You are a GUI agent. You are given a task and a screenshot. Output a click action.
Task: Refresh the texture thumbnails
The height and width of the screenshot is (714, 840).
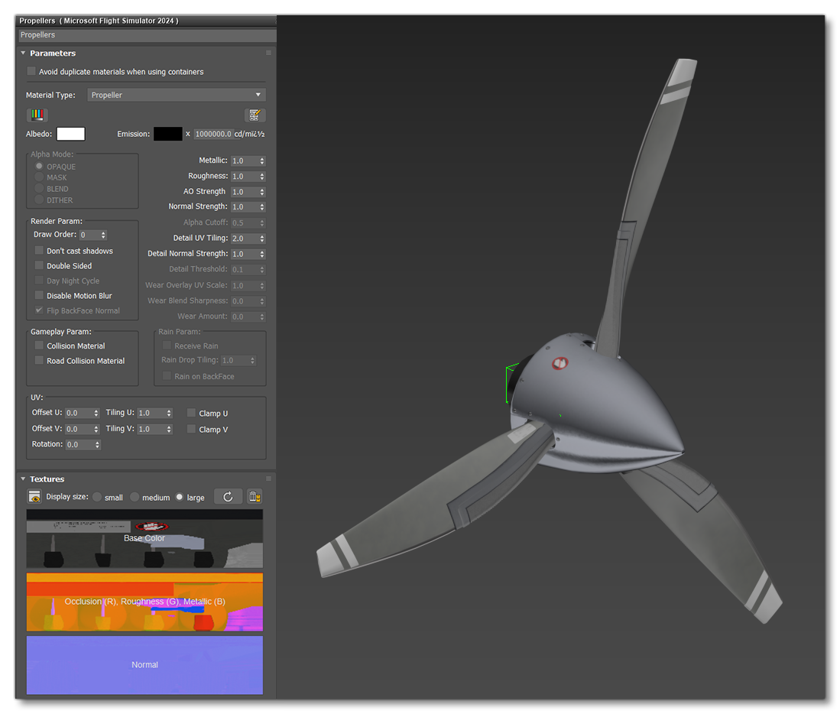(x=228, y=496)
